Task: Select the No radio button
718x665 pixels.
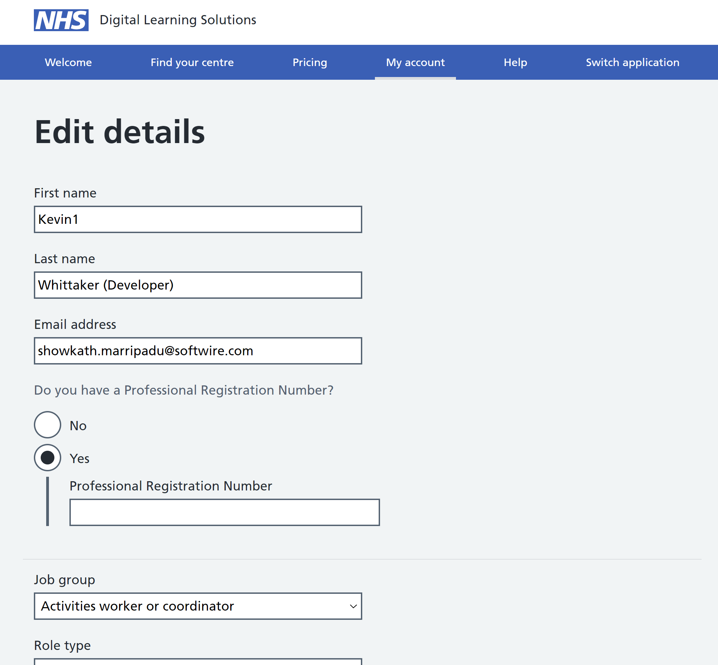Action: [48, 425]
